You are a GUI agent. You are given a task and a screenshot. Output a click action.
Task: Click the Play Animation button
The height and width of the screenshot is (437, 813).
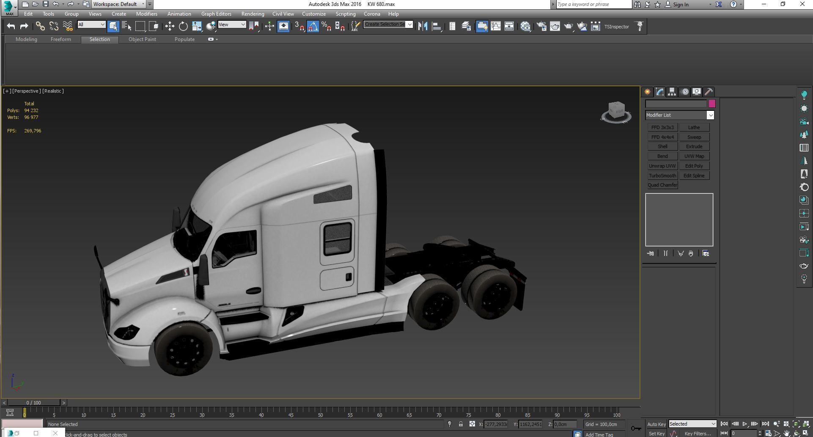[744, 424]
